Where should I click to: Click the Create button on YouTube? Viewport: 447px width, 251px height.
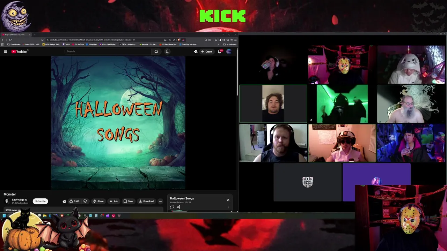click(207, 52)
